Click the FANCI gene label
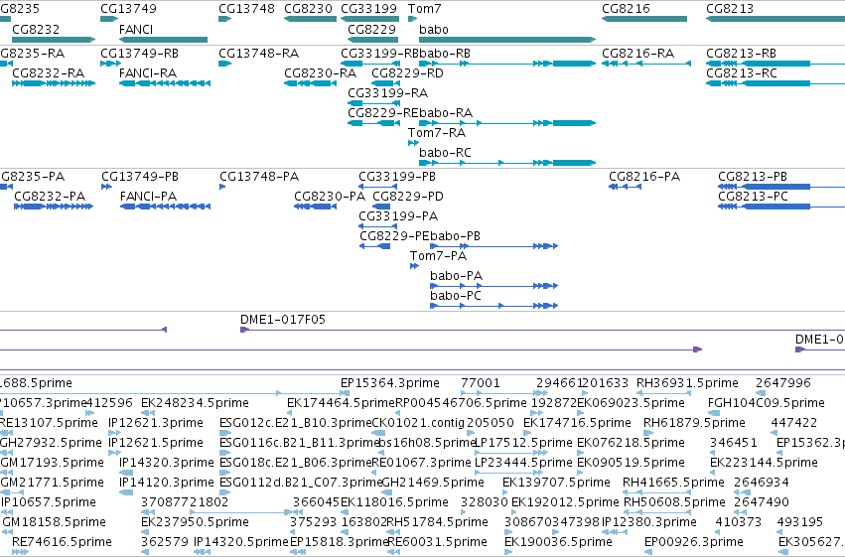The image size is (845, 557). [136, 29]
